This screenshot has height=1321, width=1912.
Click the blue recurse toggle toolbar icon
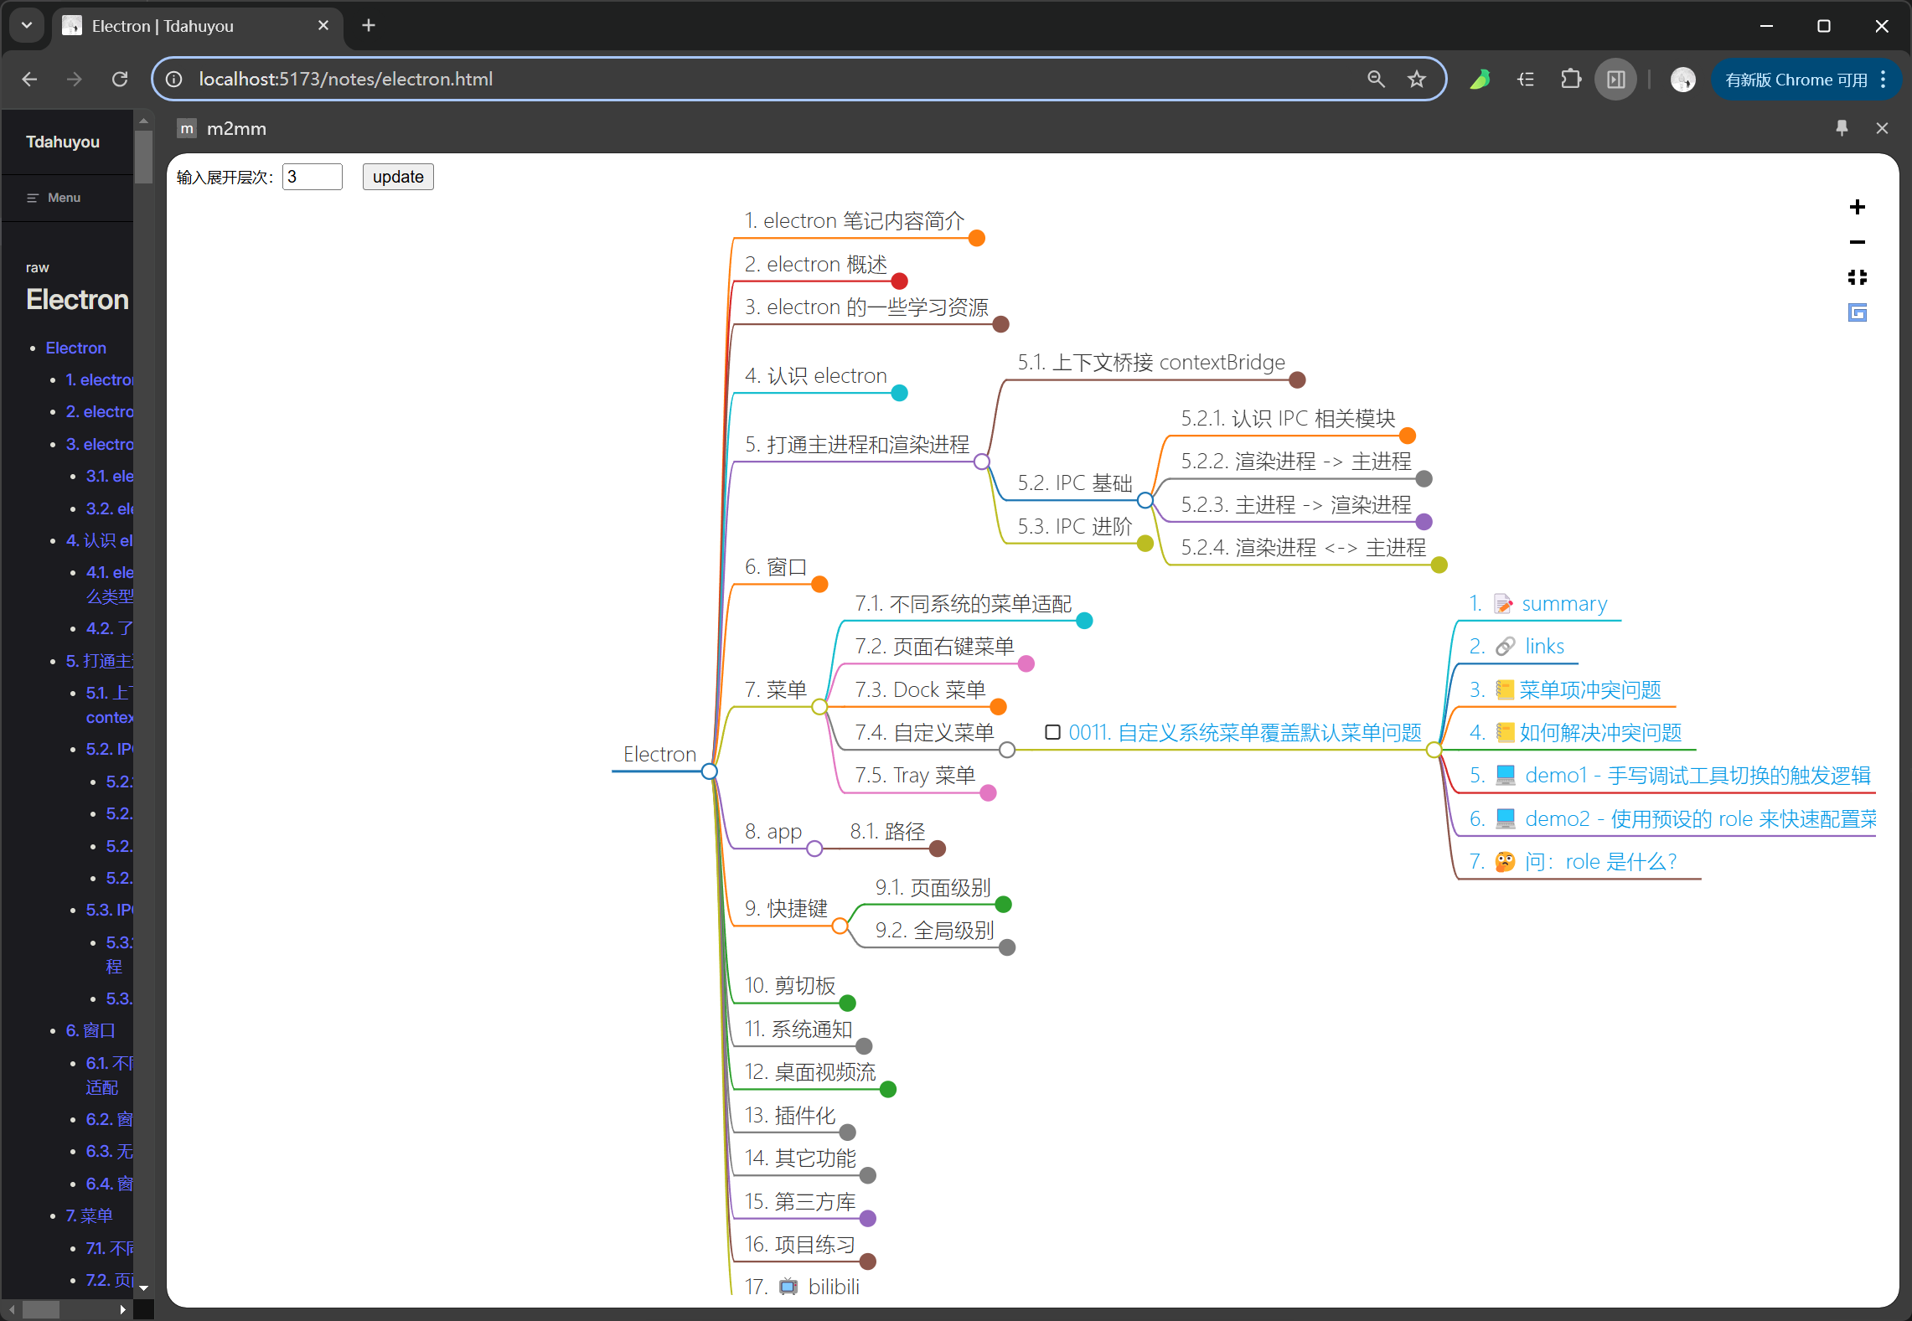(1857, 312)
